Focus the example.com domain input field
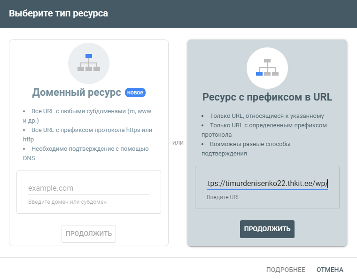This screenshot has height=279, width=357. (89, 188)
